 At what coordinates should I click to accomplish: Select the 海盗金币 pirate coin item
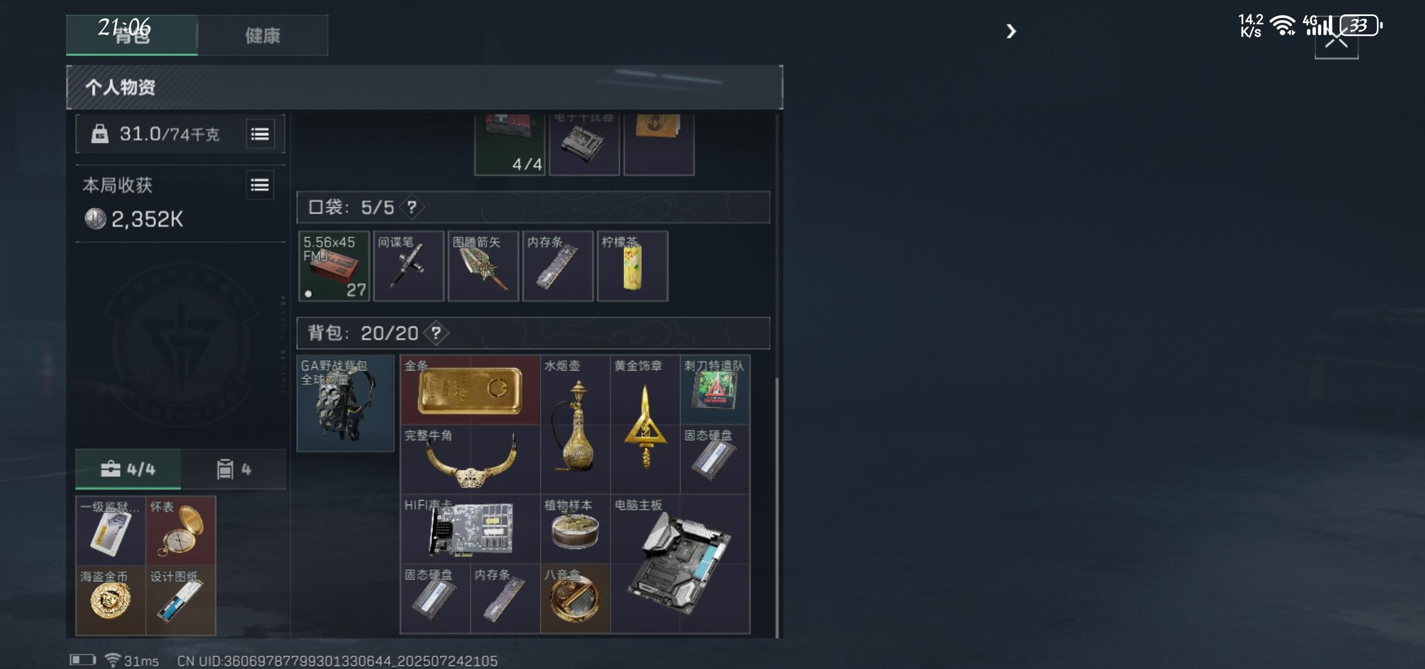click(x=111, y=600)
